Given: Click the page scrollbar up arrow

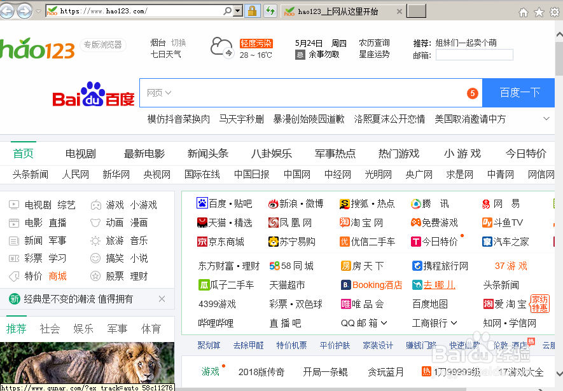Looking at the screenshot, I should point(559,35).
